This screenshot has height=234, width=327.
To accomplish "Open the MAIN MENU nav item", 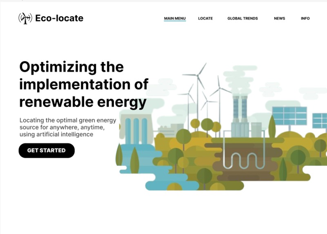I will click(175, 18).
